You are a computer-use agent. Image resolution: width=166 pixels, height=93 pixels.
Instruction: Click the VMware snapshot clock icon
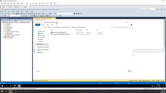click(x=31, y=3)
